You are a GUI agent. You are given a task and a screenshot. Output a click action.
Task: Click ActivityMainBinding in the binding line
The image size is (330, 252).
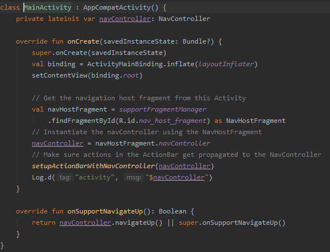pyautogui.click(x=125, y=64)
